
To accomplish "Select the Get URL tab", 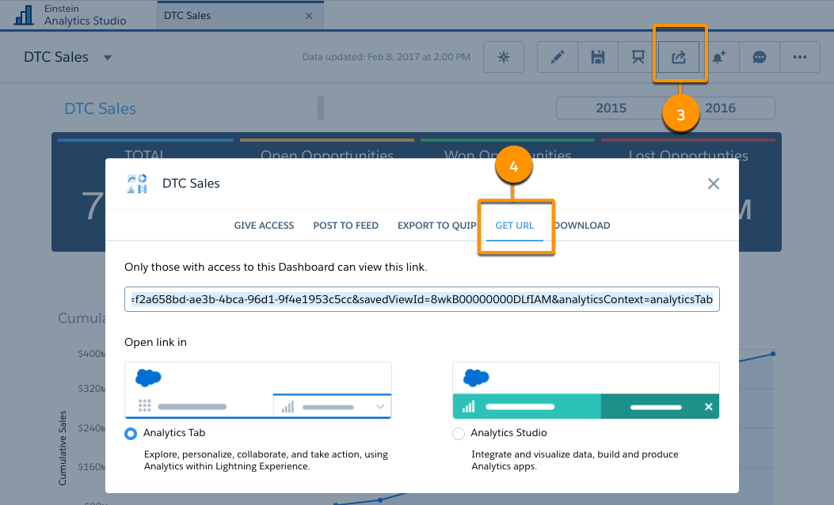I will click(514, 226).
